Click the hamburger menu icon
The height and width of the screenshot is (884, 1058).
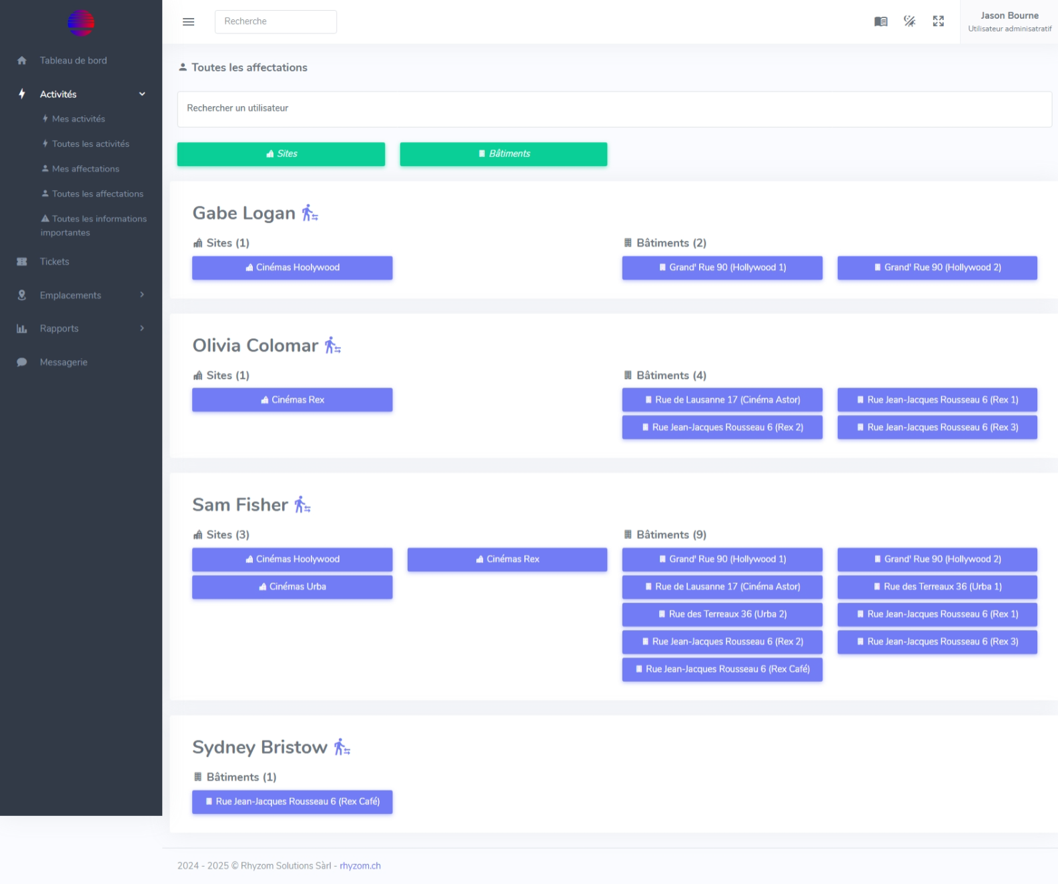(x=188, y=22)
